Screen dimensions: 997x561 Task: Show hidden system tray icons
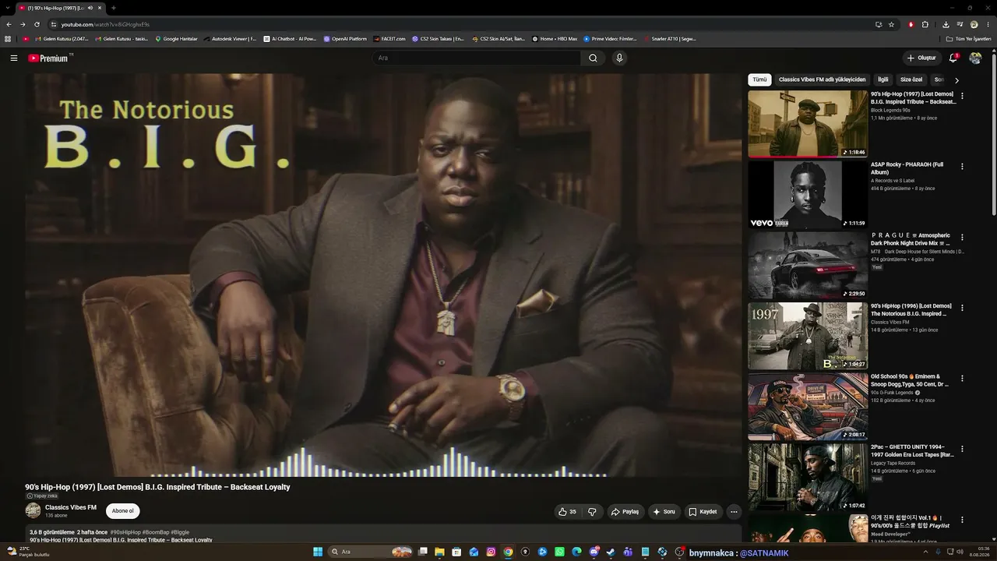point(925,552)
